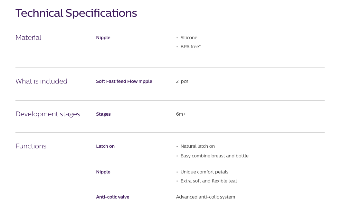342x212 pixels.
Task: Click the Development stages section title
Action: point(48,114)
